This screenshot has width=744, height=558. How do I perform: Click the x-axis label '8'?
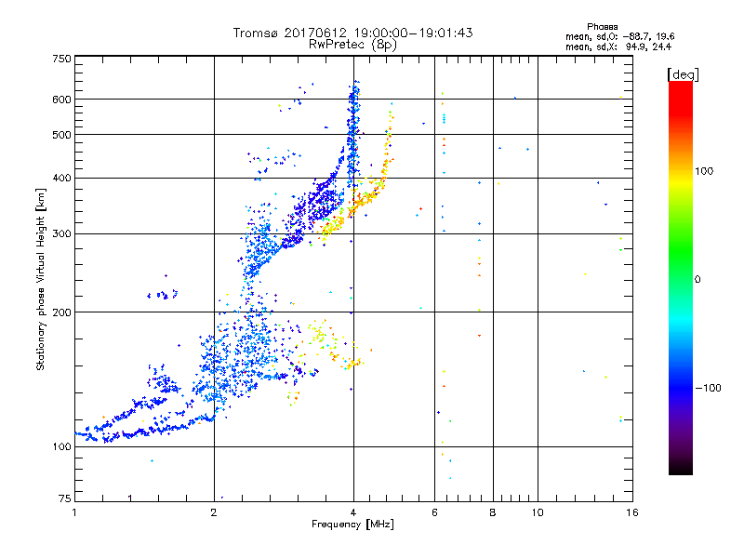[493, 512]
